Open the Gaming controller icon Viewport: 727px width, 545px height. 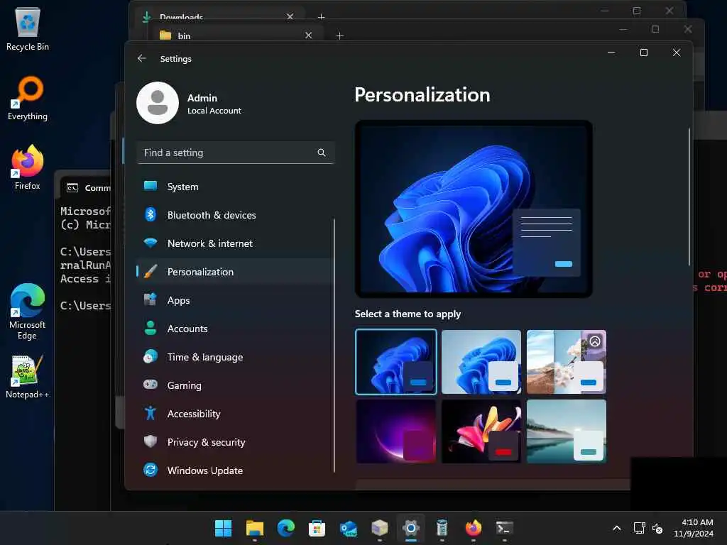pos(151,385)
